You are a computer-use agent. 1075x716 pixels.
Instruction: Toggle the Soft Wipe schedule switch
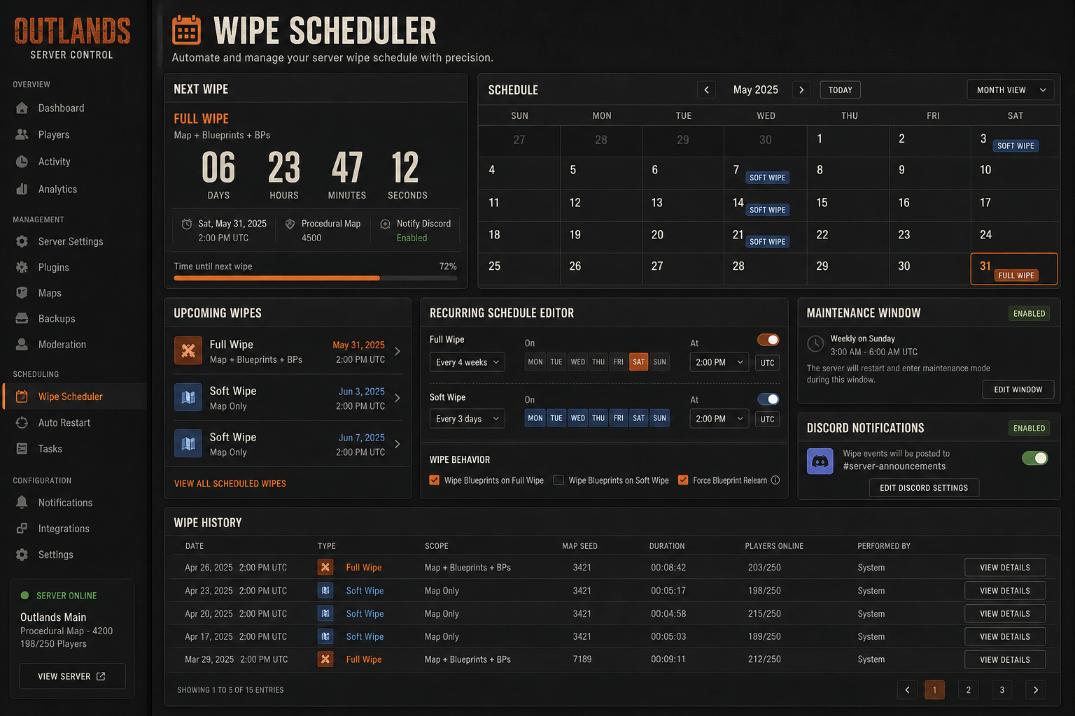768,399
